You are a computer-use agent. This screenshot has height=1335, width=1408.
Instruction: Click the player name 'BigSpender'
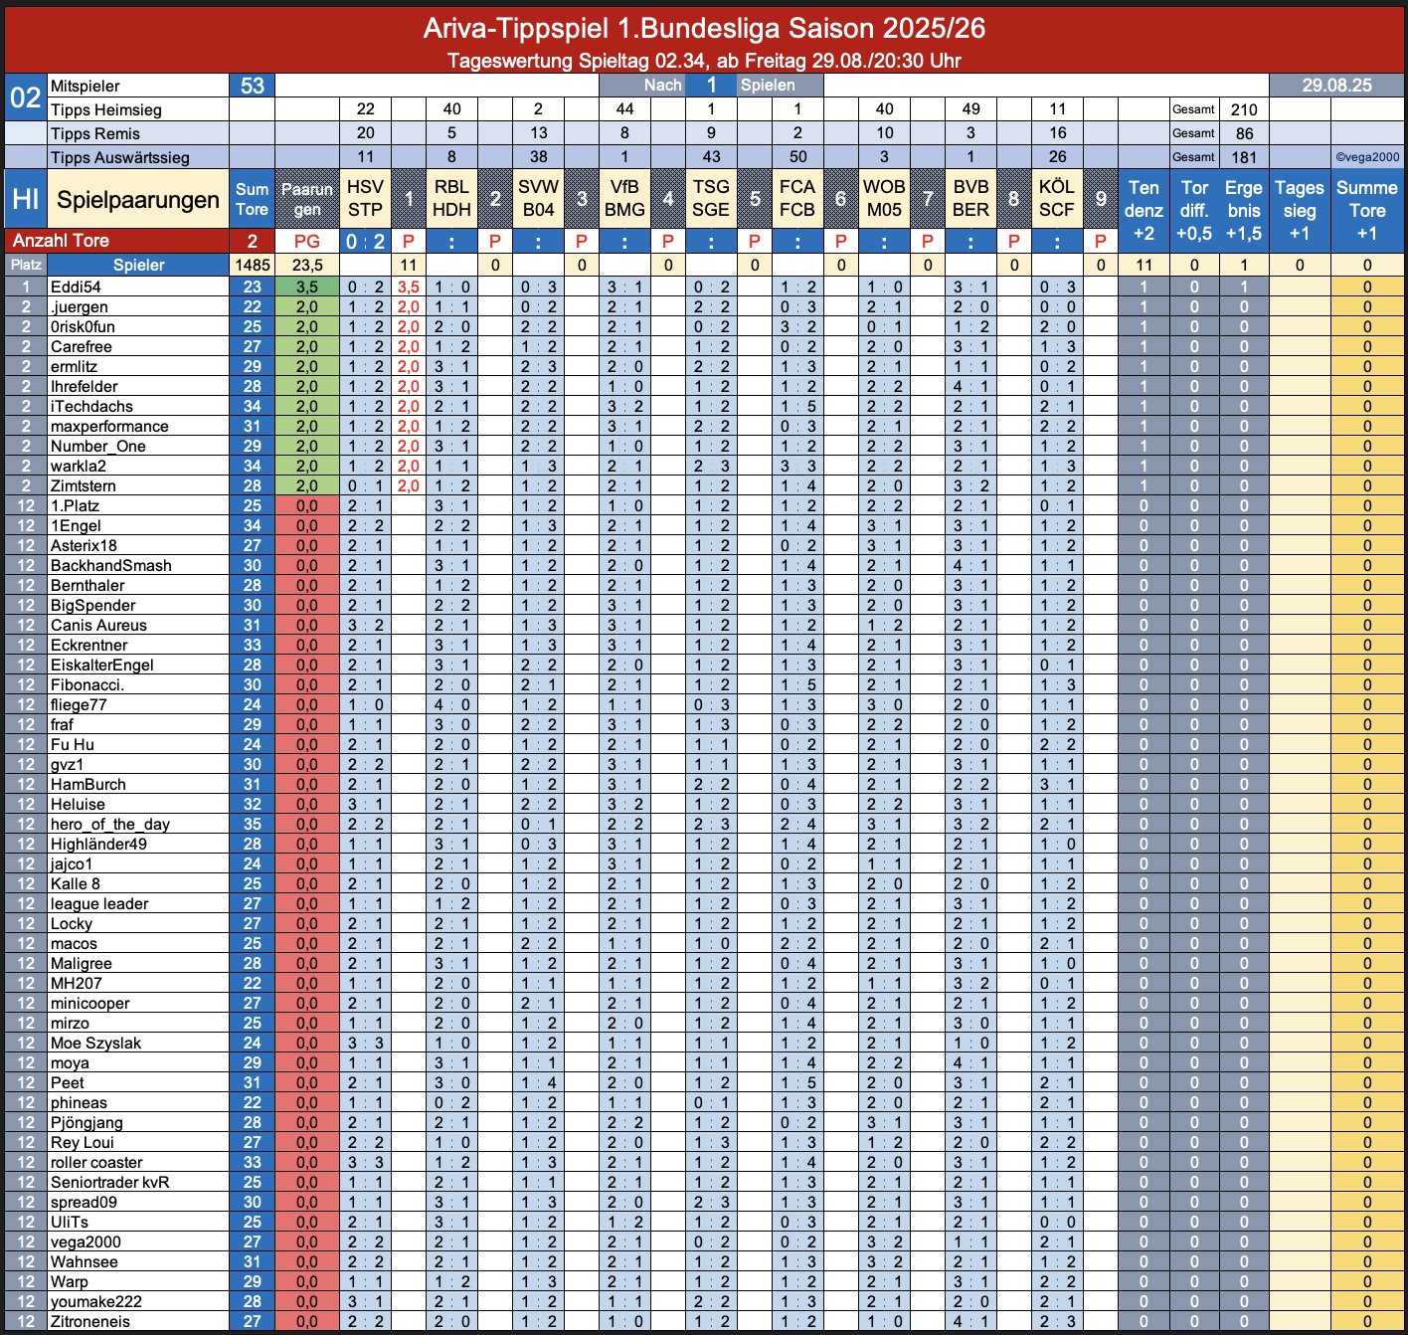(92, 605)
